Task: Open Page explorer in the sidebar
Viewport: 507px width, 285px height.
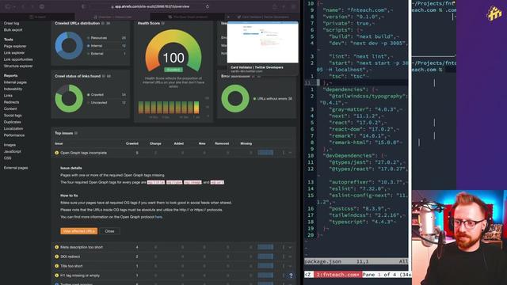Action: (x=15, y=46)
